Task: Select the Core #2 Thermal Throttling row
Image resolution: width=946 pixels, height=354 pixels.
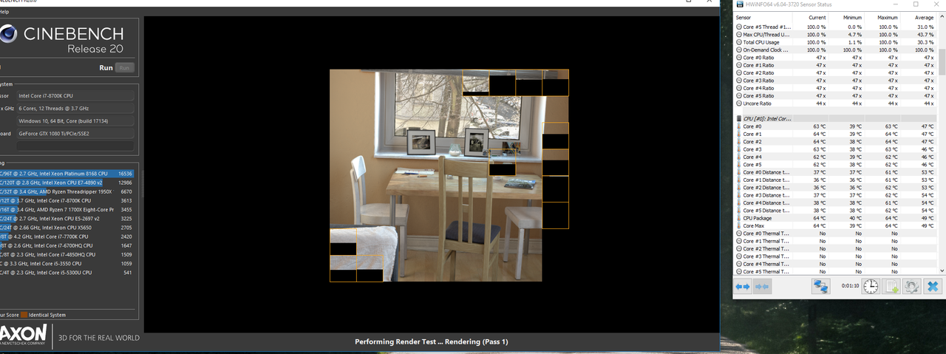Action: tap(835, 248)
